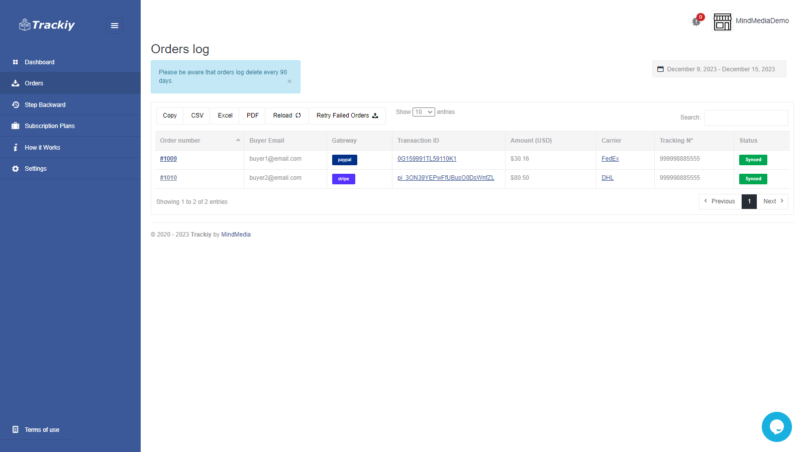Click the MindMediaDemo store icon
This screenshot has height=452, width=804.
tap(723, 21)
